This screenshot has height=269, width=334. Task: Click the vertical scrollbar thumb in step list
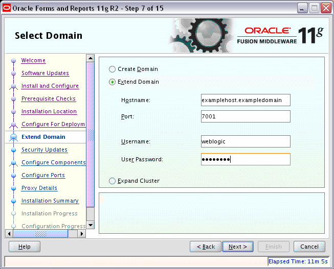click(x=91, y=134)
